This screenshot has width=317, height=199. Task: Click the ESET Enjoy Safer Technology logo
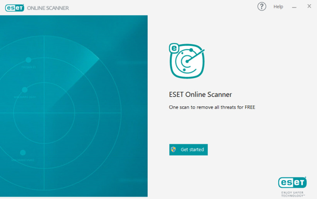coord(292,187)
